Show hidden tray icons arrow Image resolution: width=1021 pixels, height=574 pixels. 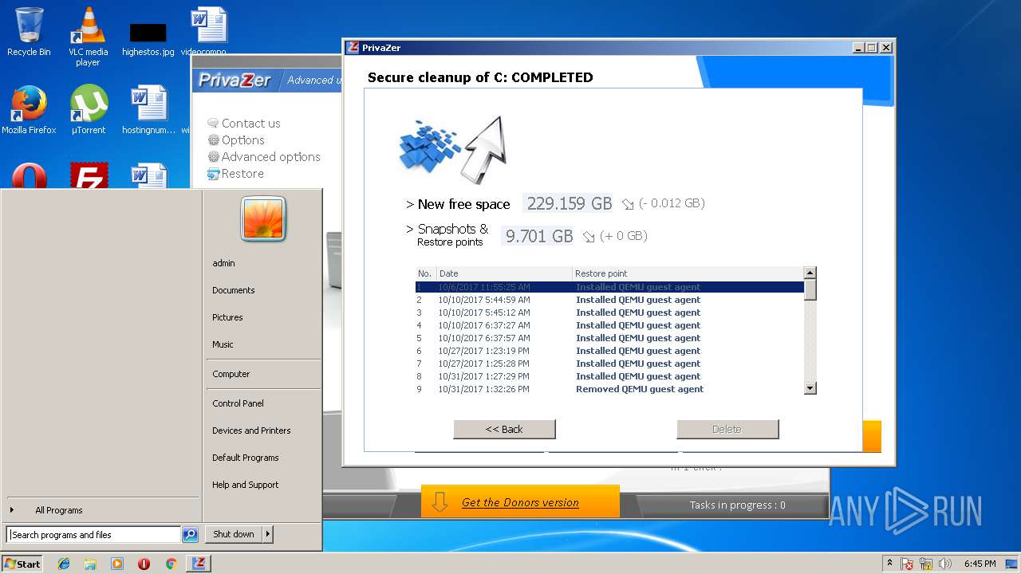pyautogui.click(x=889, y=564)
